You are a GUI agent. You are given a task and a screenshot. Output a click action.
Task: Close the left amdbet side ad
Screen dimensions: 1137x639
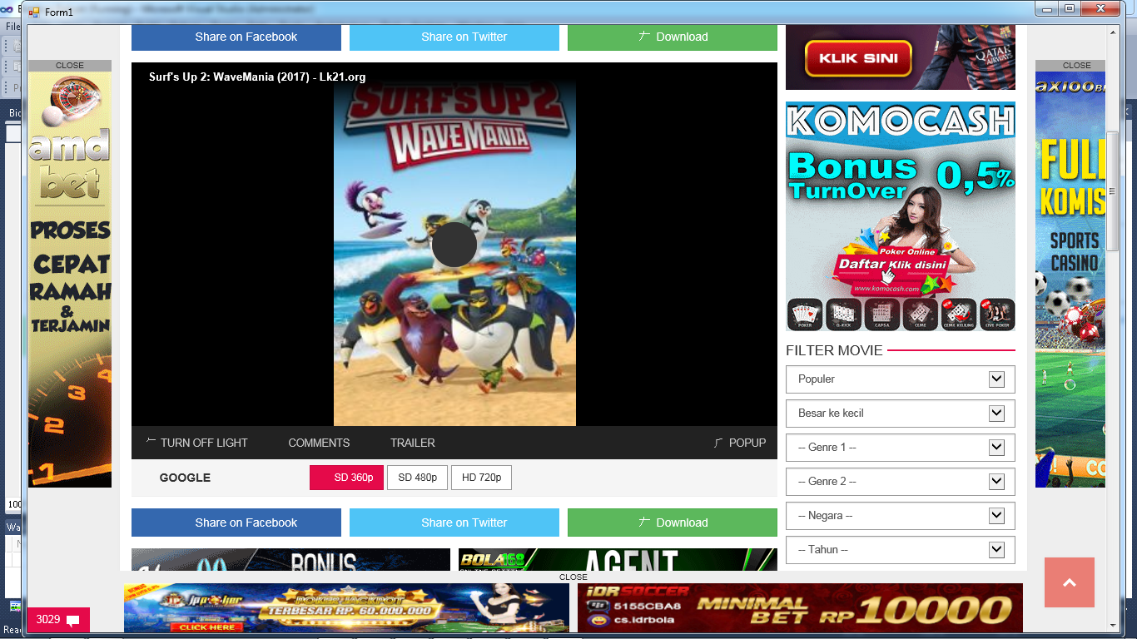[x=70, y=65]
